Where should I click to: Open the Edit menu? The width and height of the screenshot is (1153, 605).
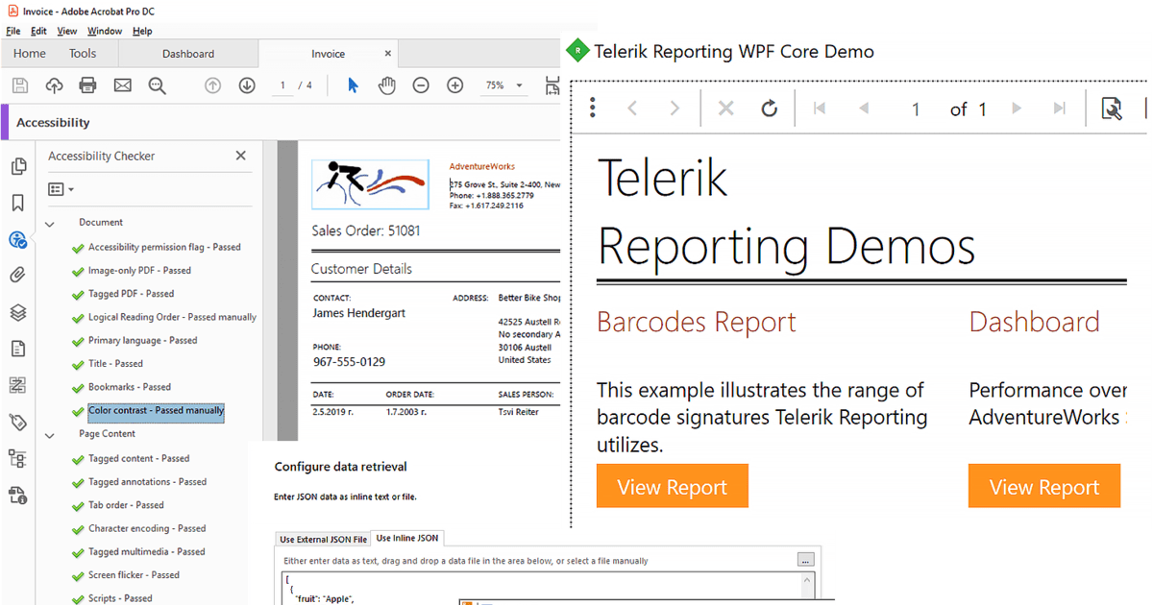(x=38, y=30)
